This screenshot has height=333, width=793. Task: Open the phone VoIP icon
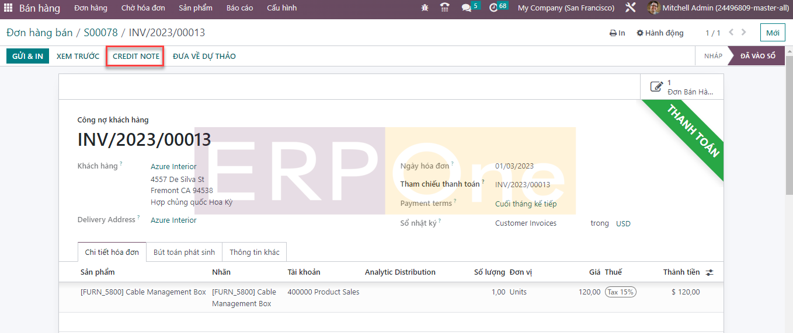[445, 8]
